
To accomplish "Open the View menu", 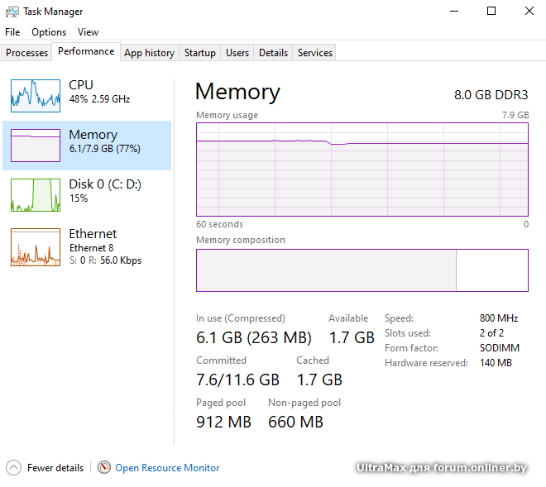I will tap(88, 32).
